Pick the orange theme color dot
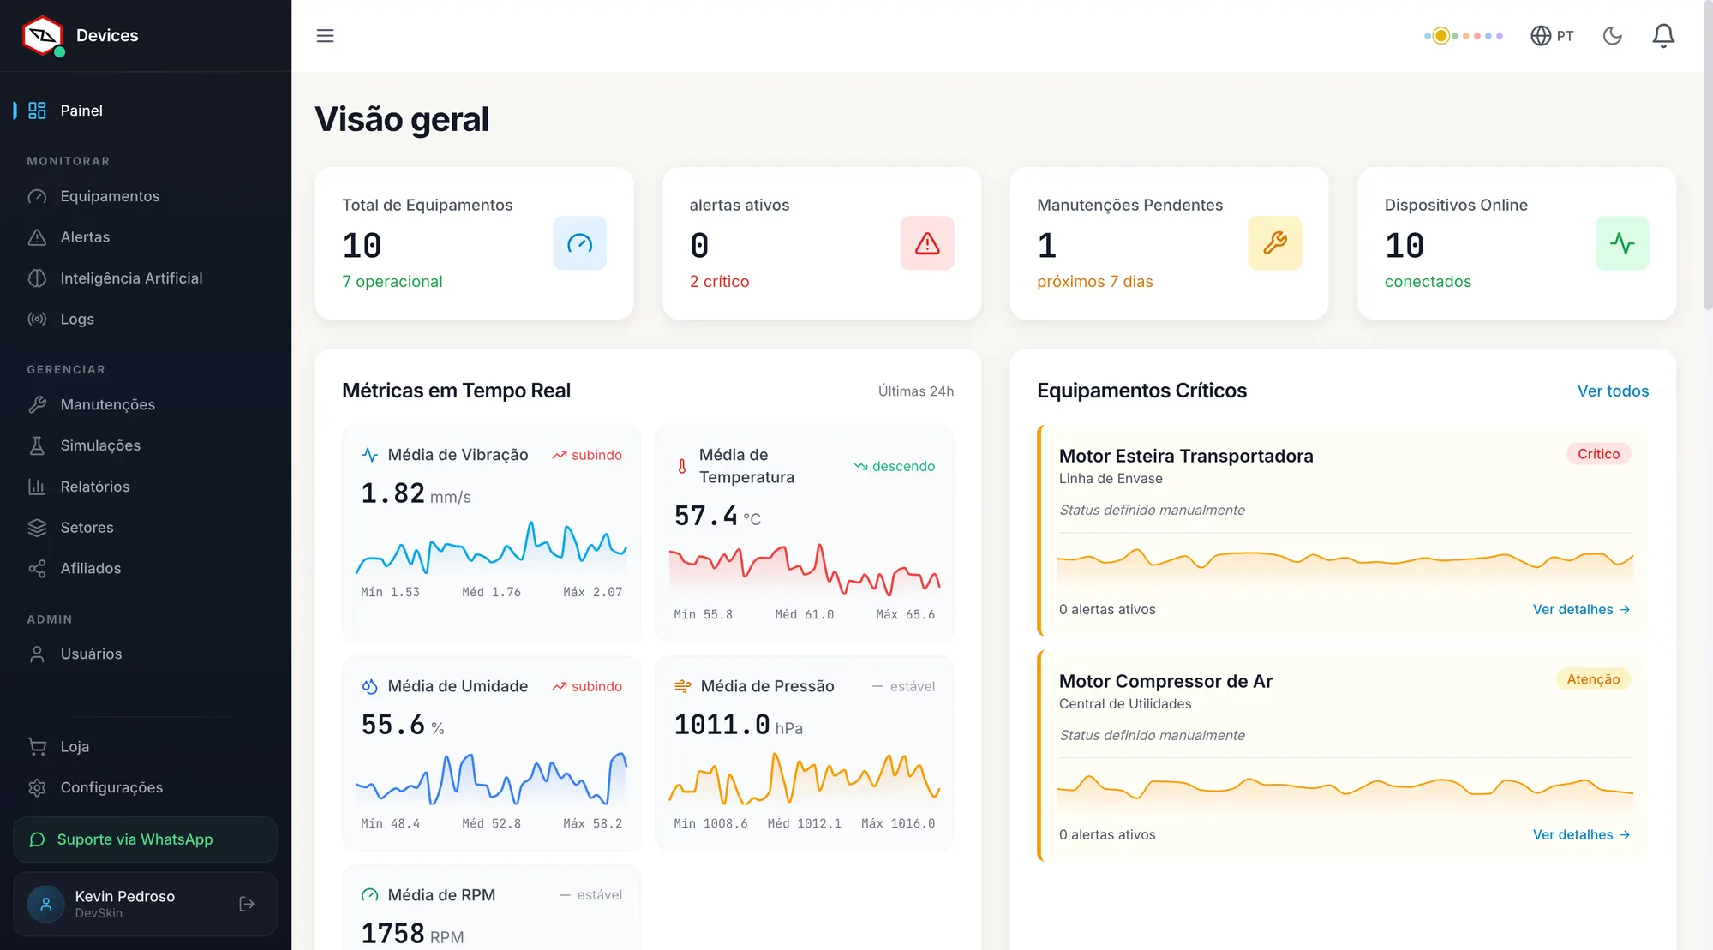 tap(1466, 36)
